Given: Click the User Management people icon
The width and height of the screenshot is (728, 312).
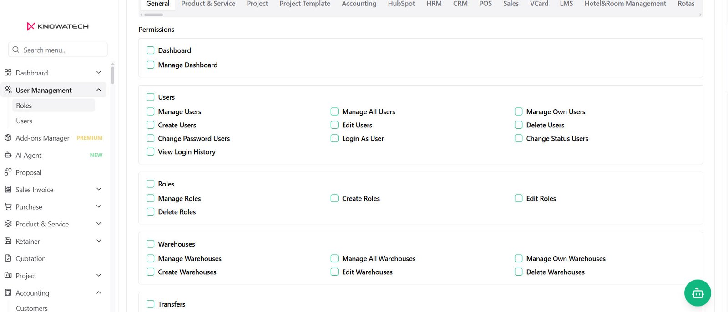Looking at the screenshot, I should (x=8, y=90).
